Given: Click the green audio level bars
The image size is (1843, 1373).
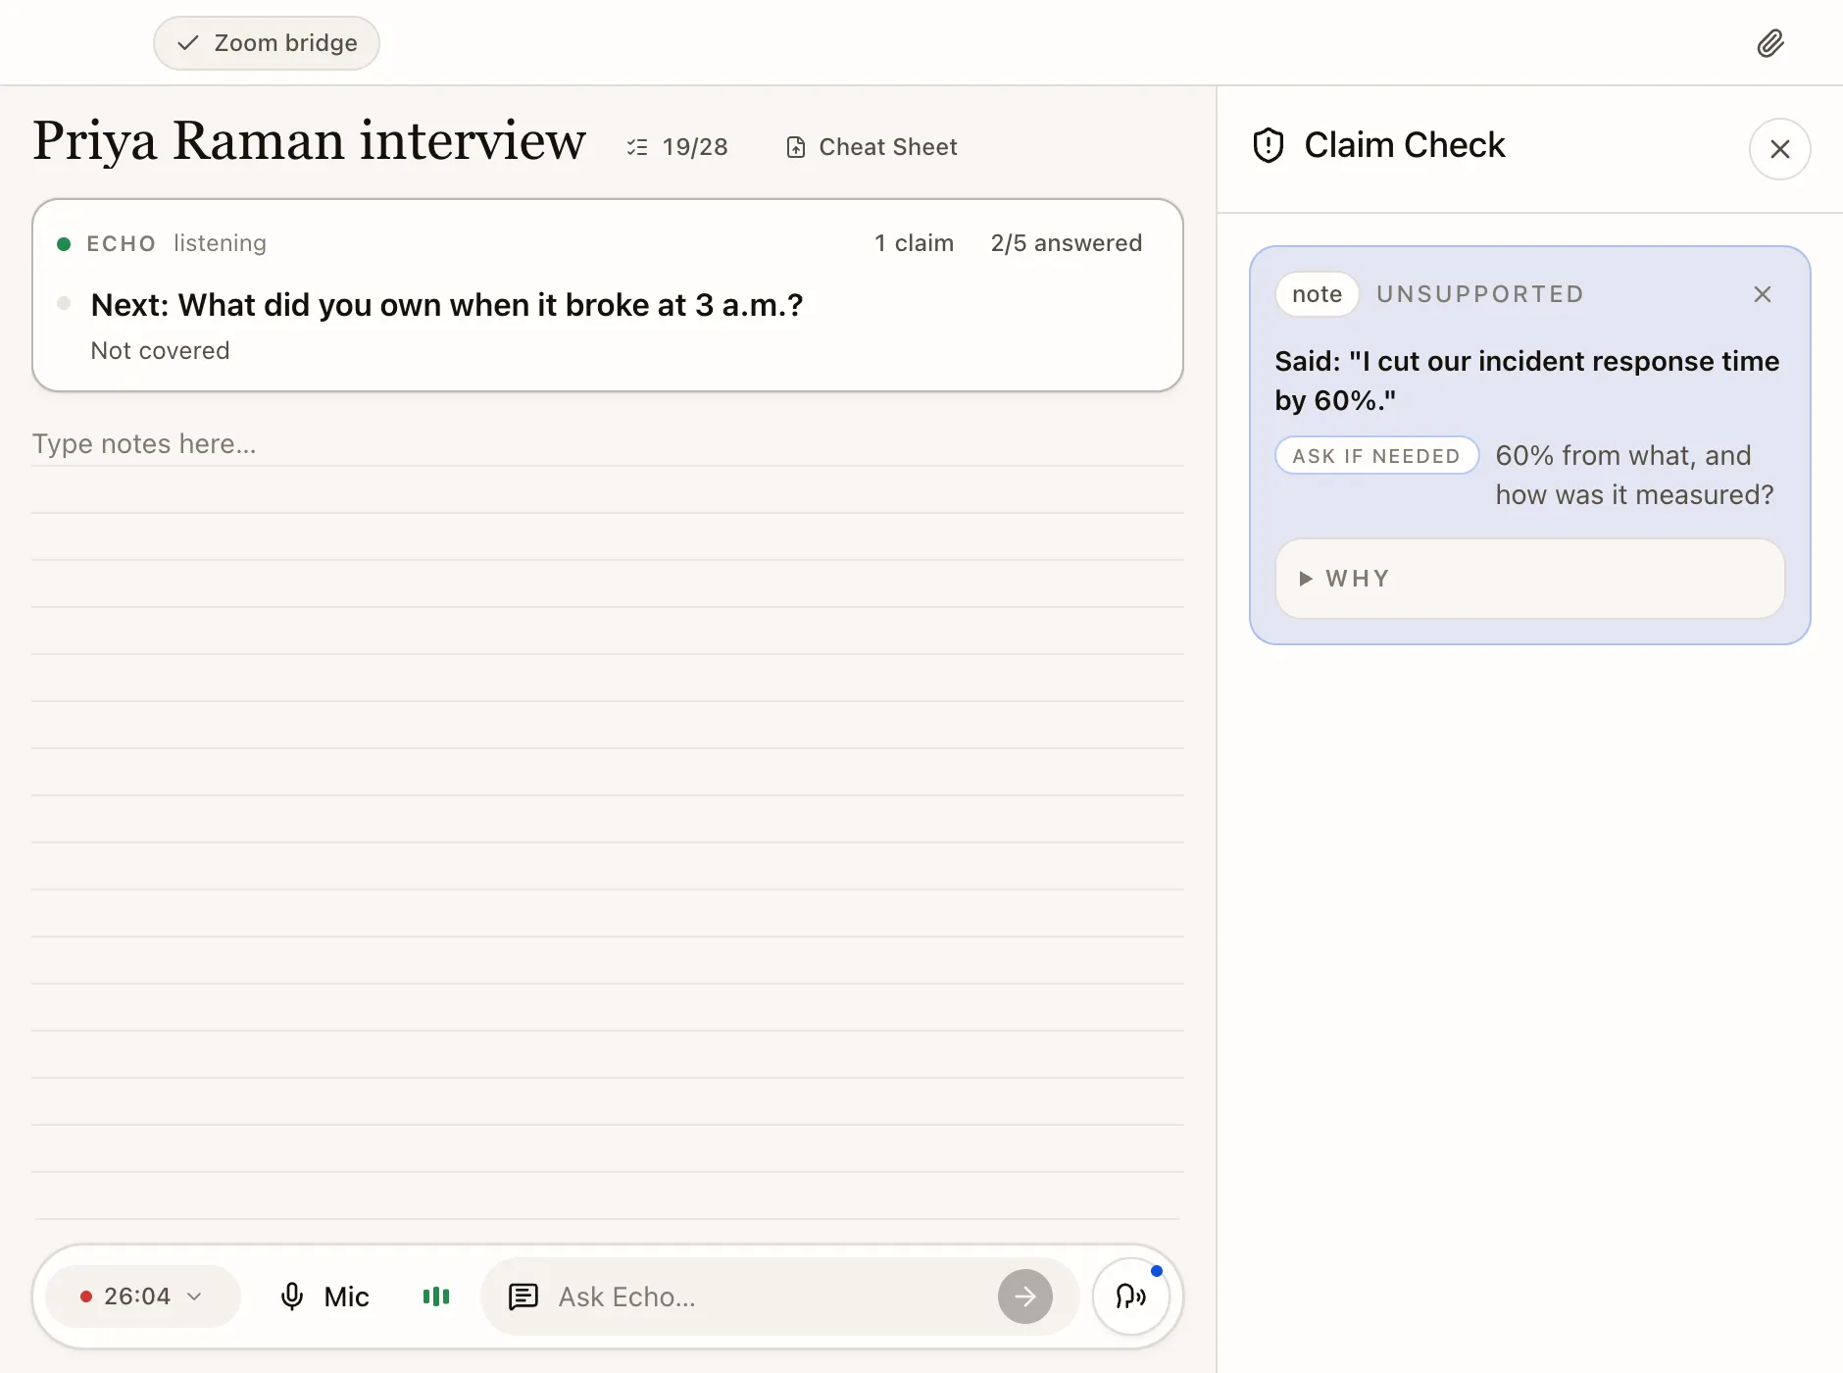Looking at the screenshot, I should [436, 1297].
